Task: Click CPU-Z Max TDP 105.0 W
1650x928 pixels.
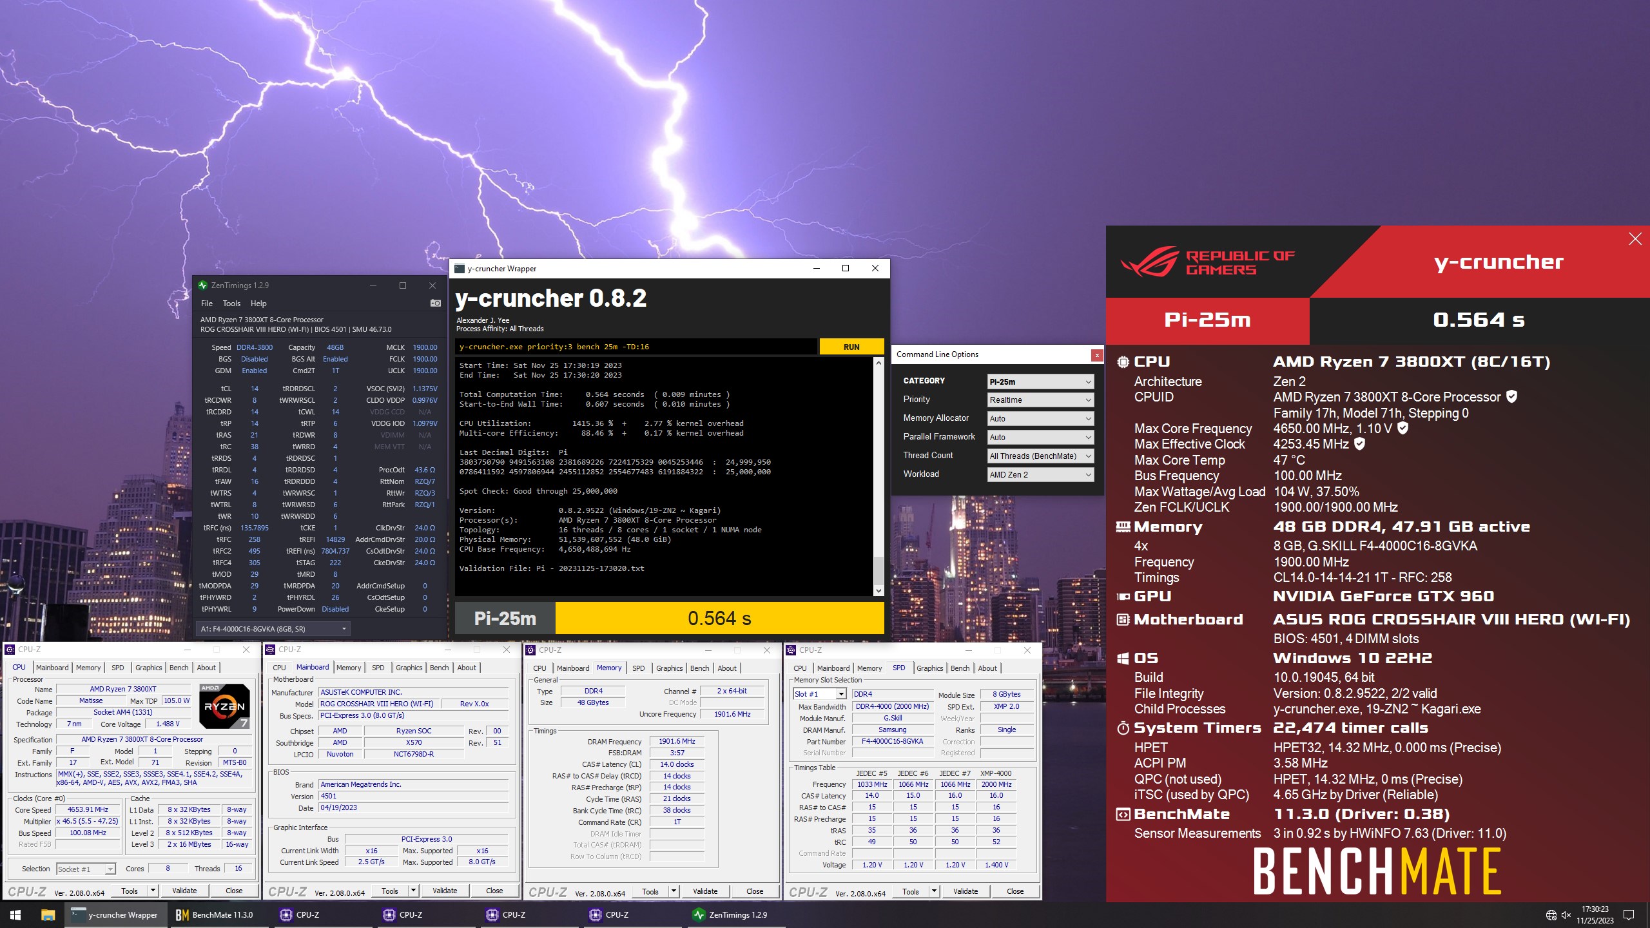Action: (177, 701)
